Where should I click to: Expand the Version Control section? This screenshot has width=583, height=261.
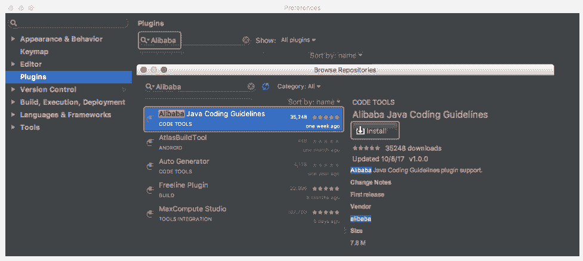[x=13, y=89]
